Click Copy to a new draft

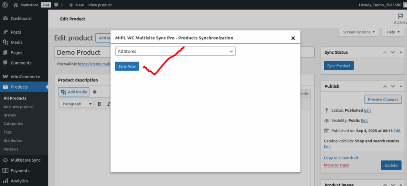tap(341, 158)
